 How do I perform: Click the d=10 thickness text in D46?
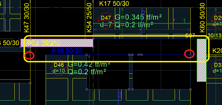coord(59,70)
